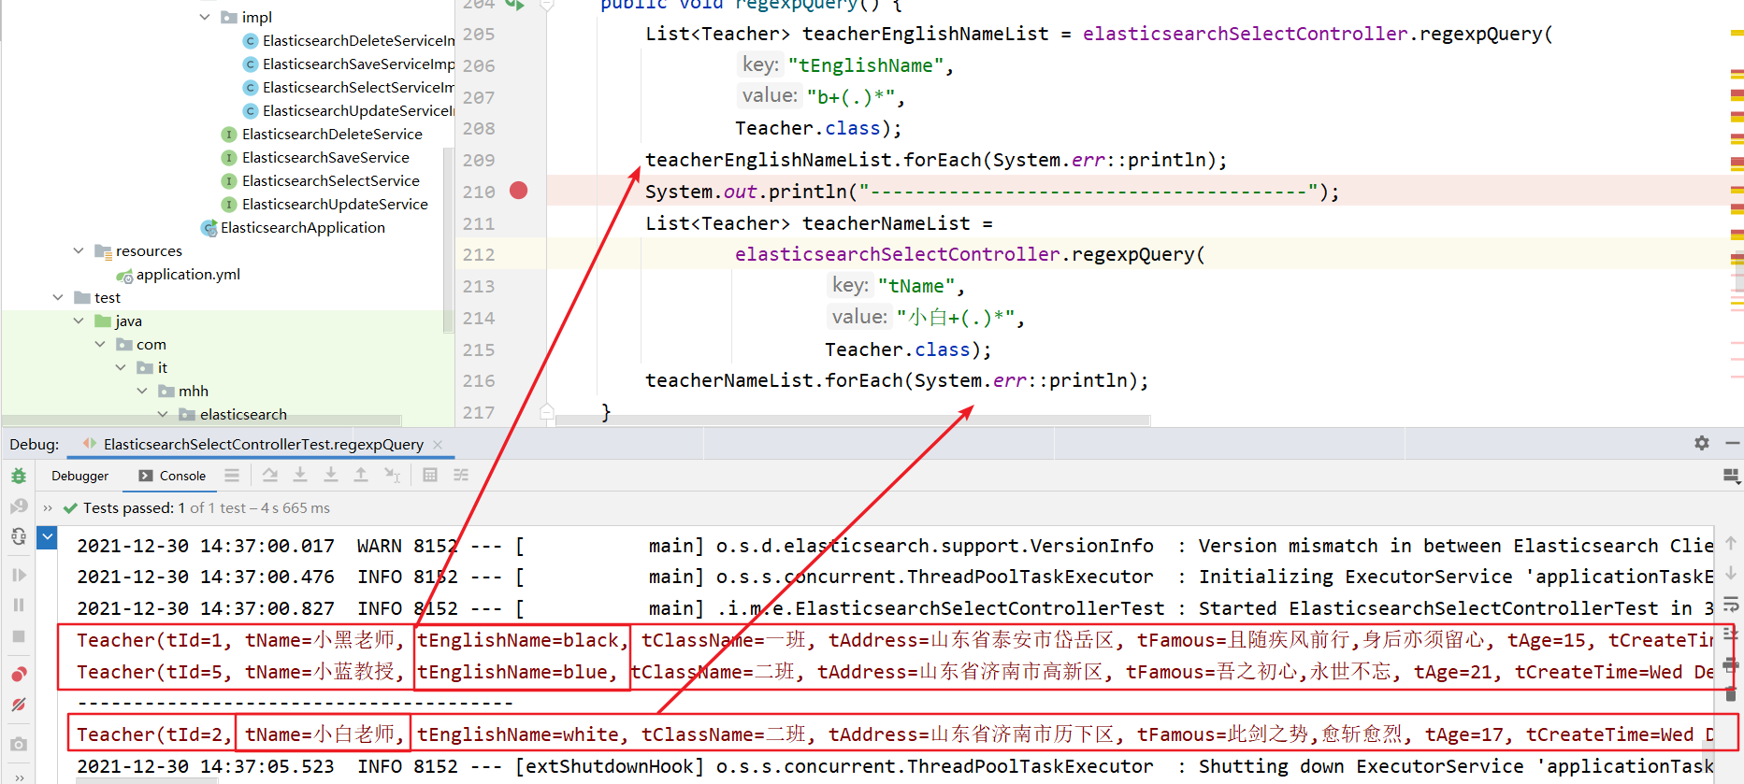1744x784 pixels.
Task: Click camera Get Thread Dump icon
Action: point(19,745)
